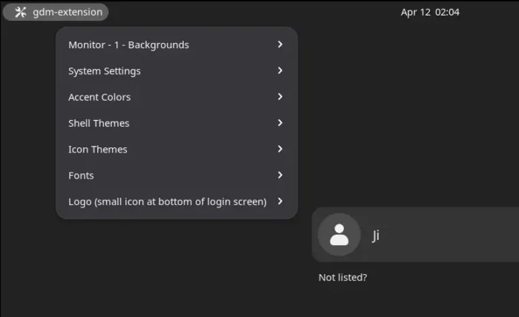The image size is (519, 317).
Task: Open Monitor - 1 - Backgrounds submenu
Action: 128,44
